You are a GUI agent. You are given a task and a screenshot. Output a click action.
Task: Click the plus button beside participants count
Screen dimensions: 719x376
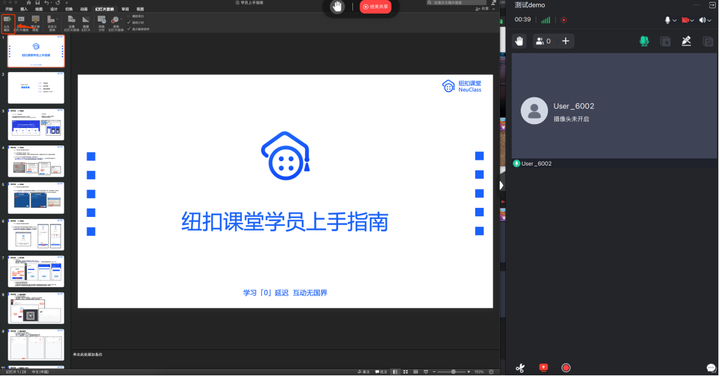pos(566,41)
